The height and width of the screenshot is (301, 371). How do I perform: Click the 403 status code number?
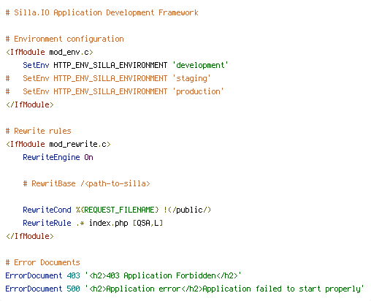click(x=73, y=275)
